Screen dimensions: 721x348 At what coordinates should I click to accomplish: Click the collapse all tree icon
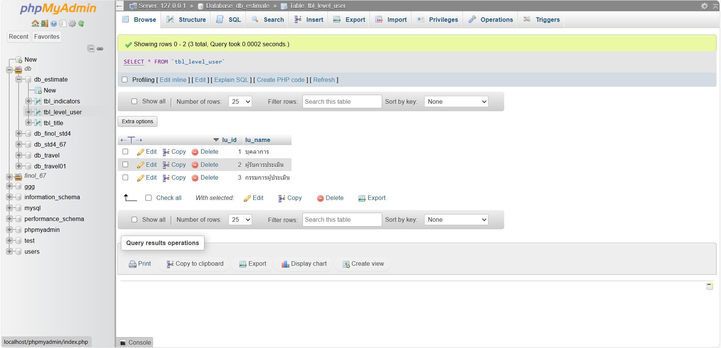tap(91, 48)
